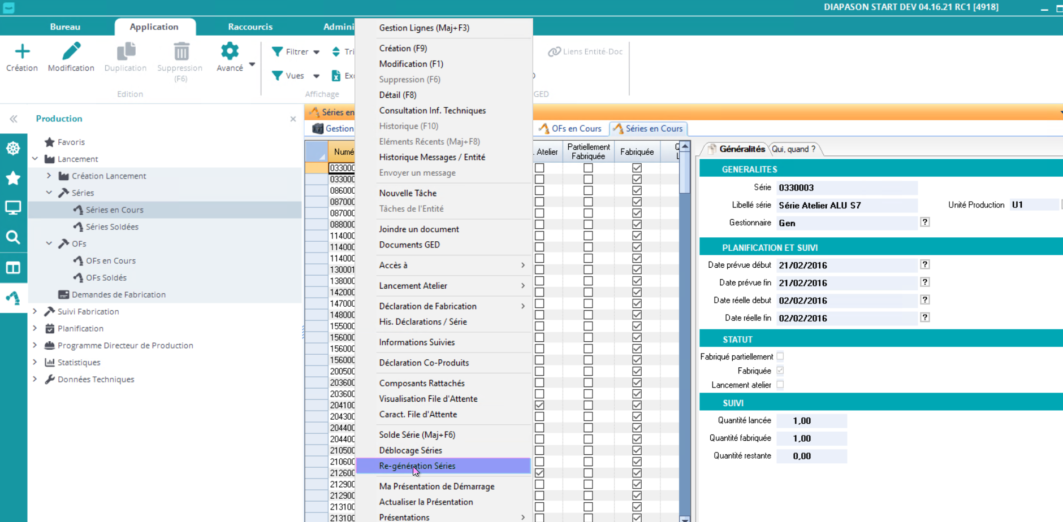Open the Avancé gear icon
Screen dimensions: 1063x522
point(230,52)
